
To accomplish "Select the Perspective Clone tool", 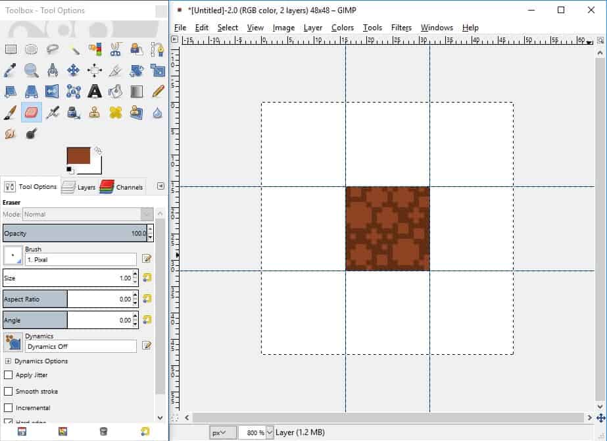I will point(136,113).
